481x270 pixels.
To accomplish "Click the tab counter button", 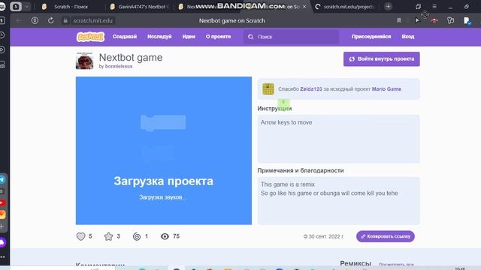I will pyautogui.click(x=16, y=7).
